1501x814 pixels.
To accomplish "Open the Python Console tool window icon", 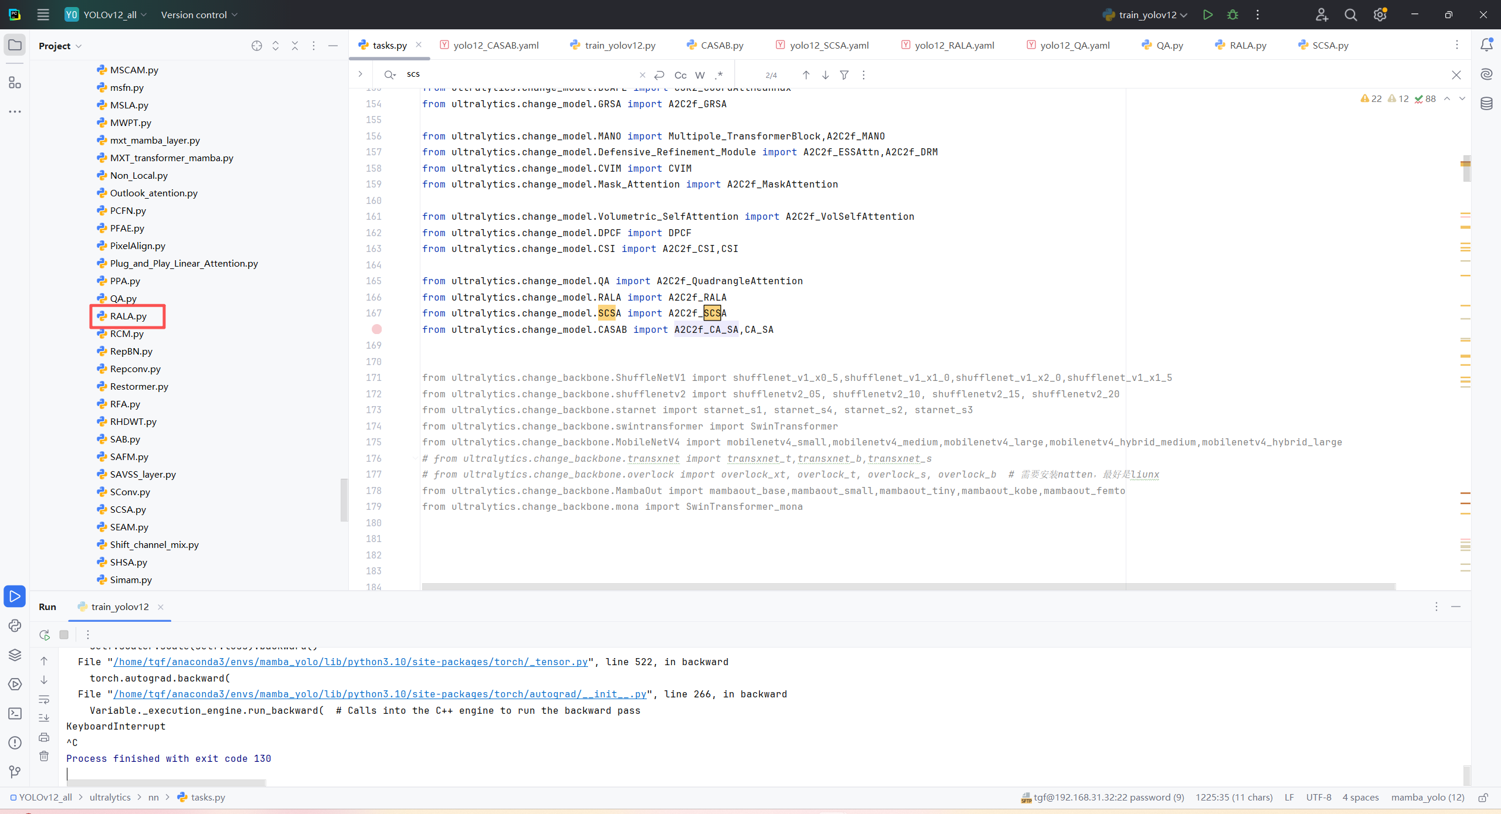I will [x=15, y=626].
